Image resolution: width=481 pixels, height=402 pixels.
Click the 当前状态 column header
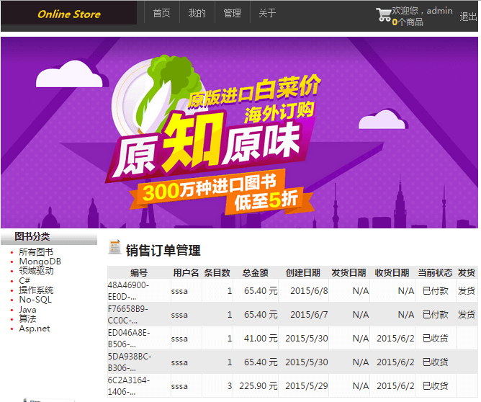click(436, 272)
